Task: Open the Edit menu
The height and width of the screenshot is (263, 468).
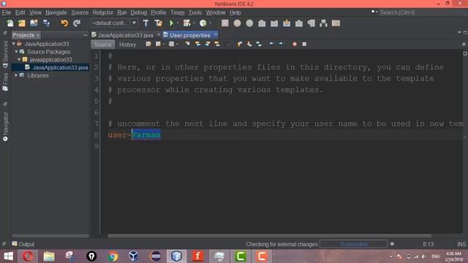Action: 20,12
